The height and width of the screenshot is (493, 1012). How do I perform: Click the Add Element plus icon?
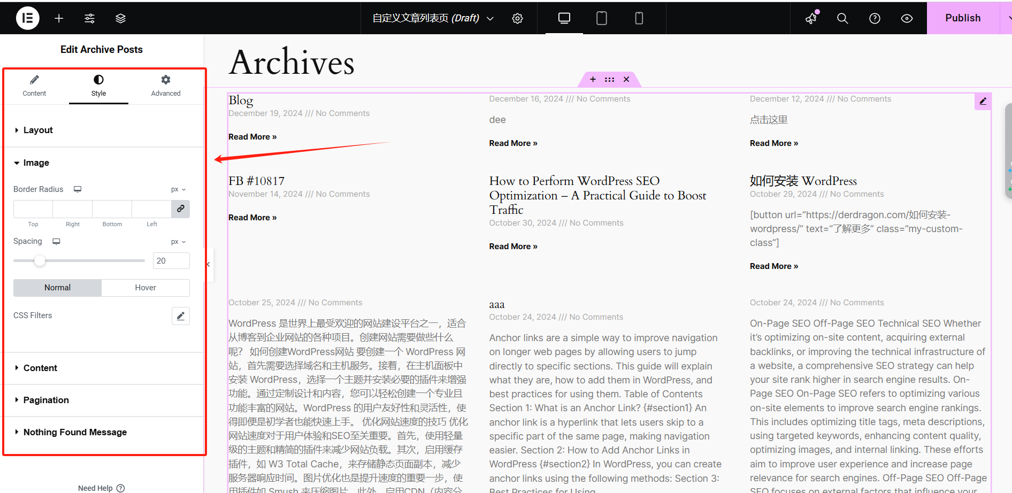(x=58, y=18)
